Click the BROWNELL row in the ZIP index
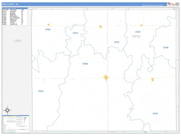Screen dimensions: 181x136 (x=13, y=16)
